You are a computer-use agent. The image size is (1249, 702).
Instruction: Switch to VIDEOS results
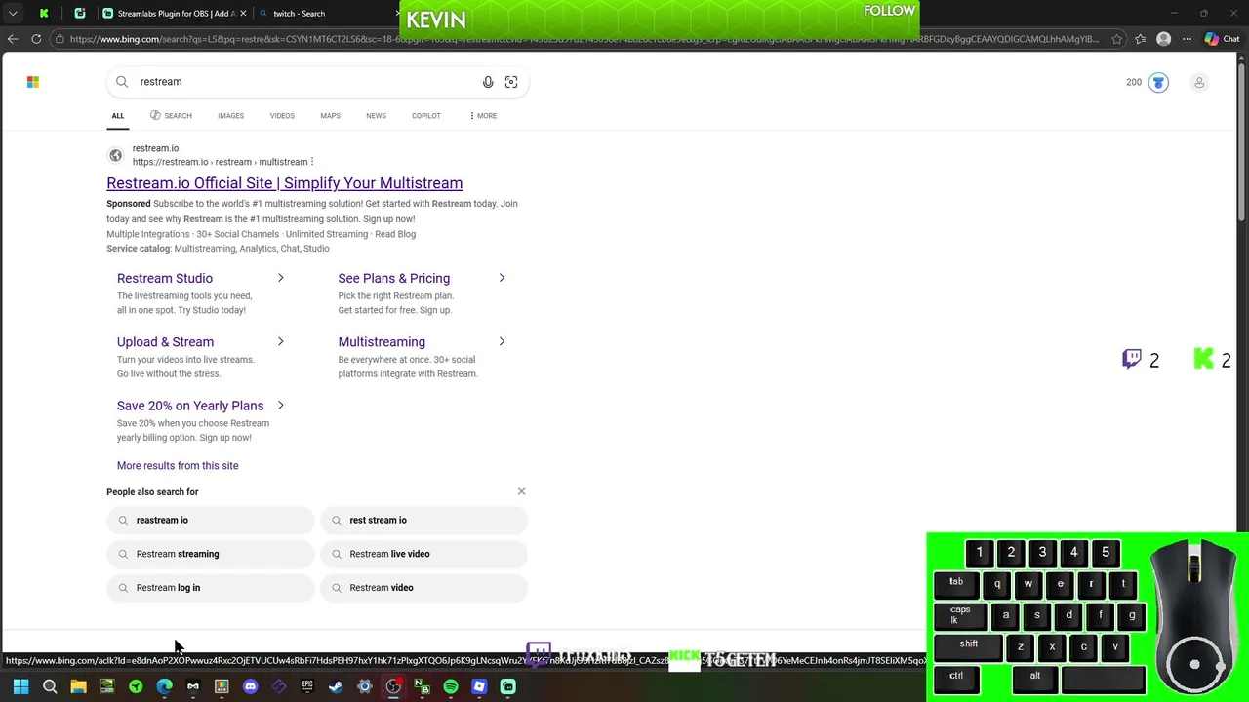click(282, 116)
